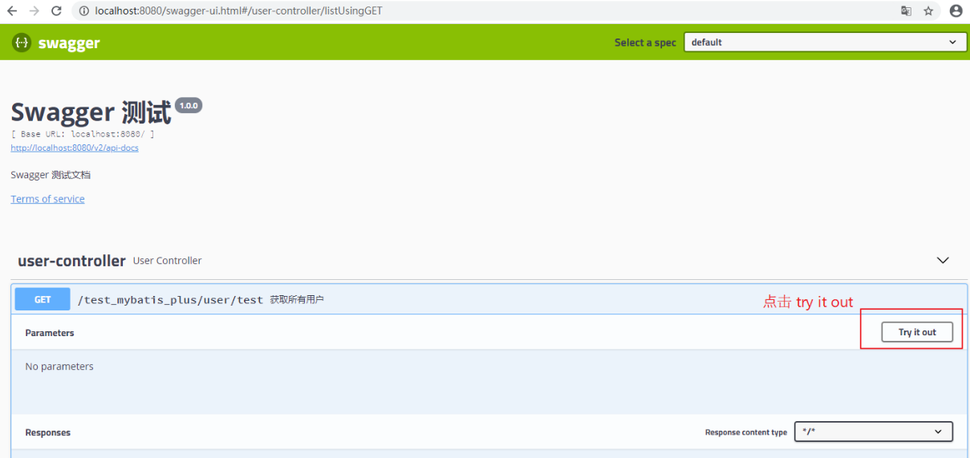
Task: Click the translate page icon
Action: pos(906,11)
